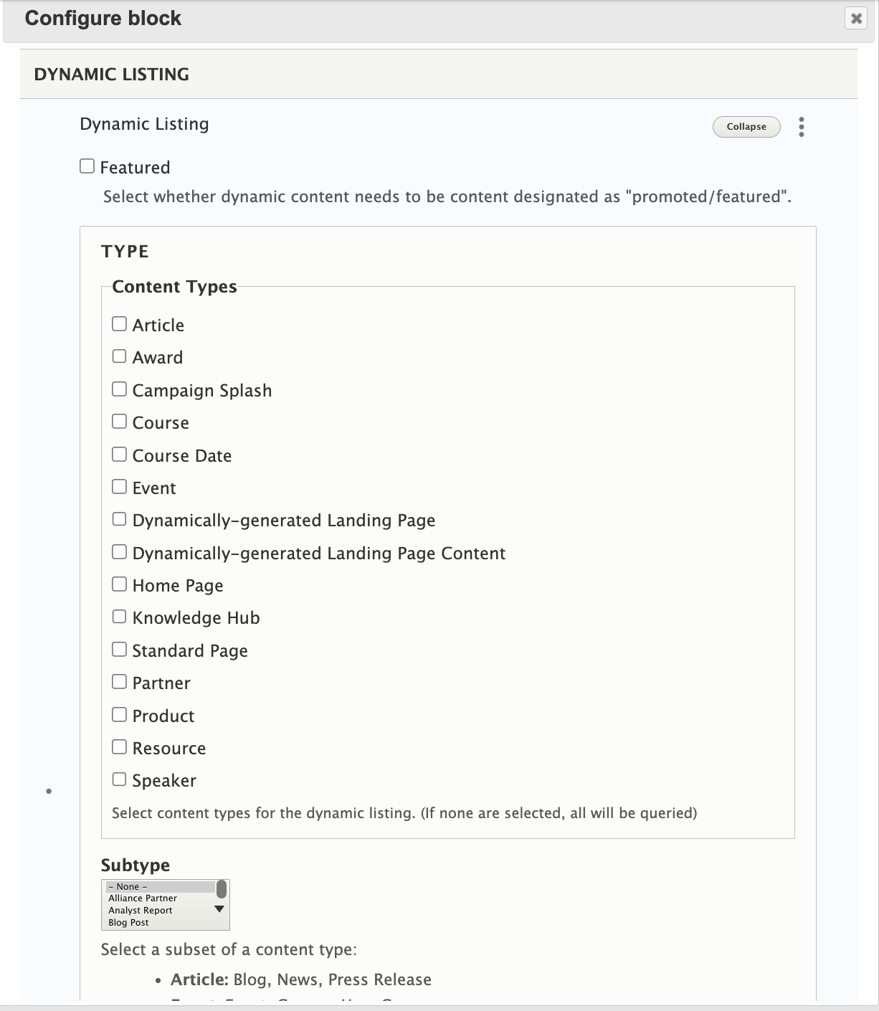Select Analyst Report in the Subtype list
Screen dimensions: 879x1011
click(140, 910)
